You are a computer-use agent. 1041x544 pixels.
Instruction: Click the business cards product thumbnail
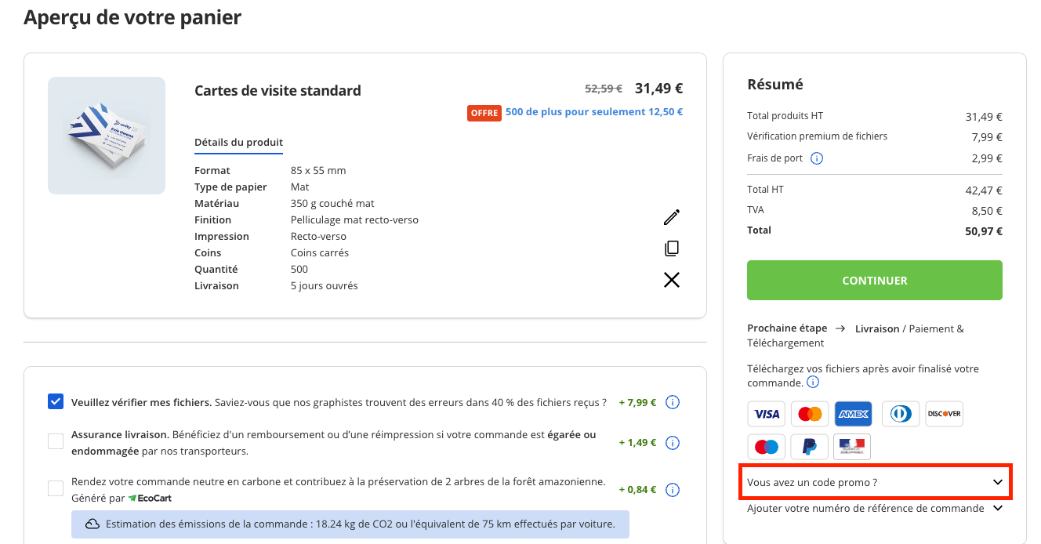click(x=107, y=136)
